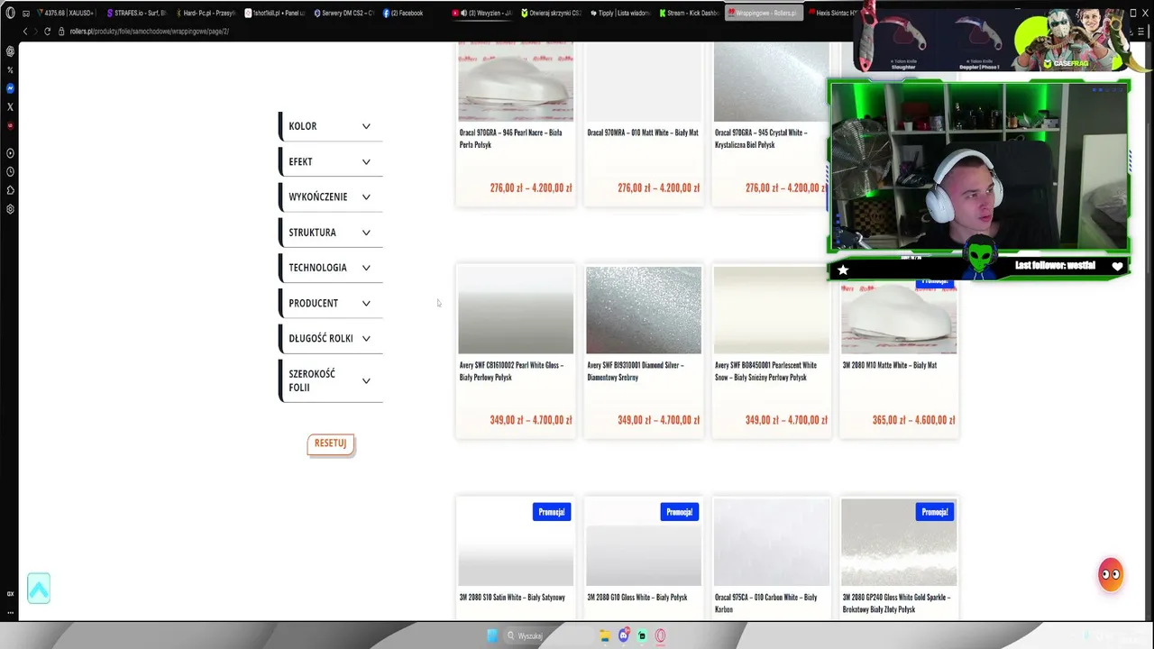The image size is (1154, 649).
Task: Click the percent icon in Opera sidebar
Action: (10, 70)
